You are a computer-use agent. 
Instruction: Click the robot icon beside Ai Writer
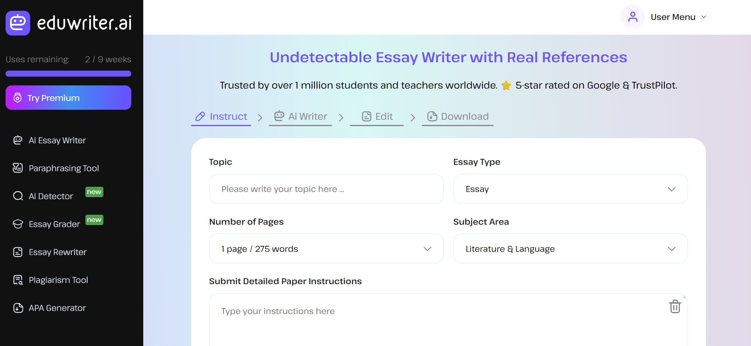click(x=279, y=116)
